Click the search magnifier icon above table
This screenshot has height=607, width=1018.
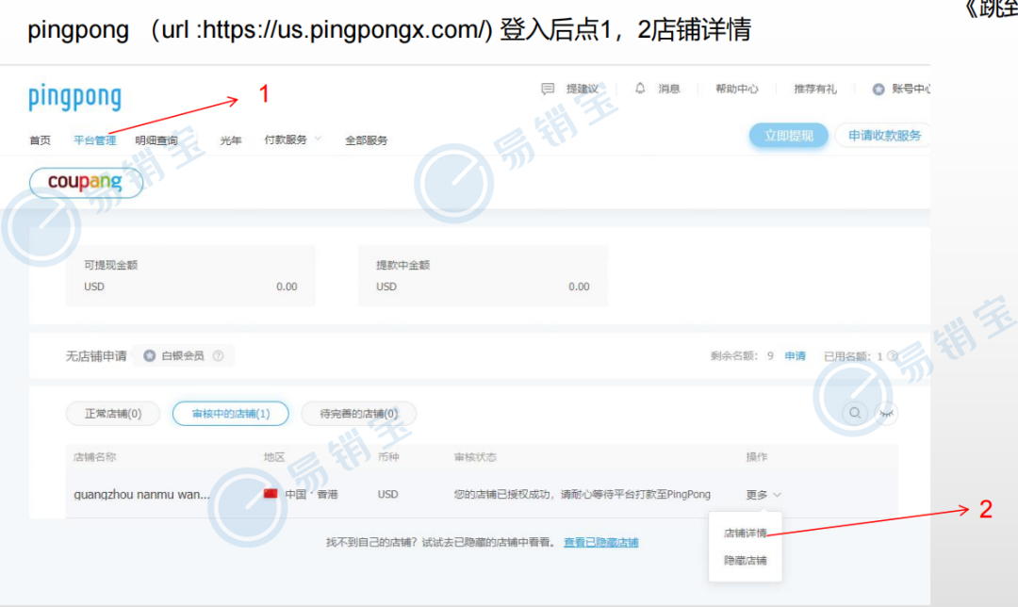(855, 413)
